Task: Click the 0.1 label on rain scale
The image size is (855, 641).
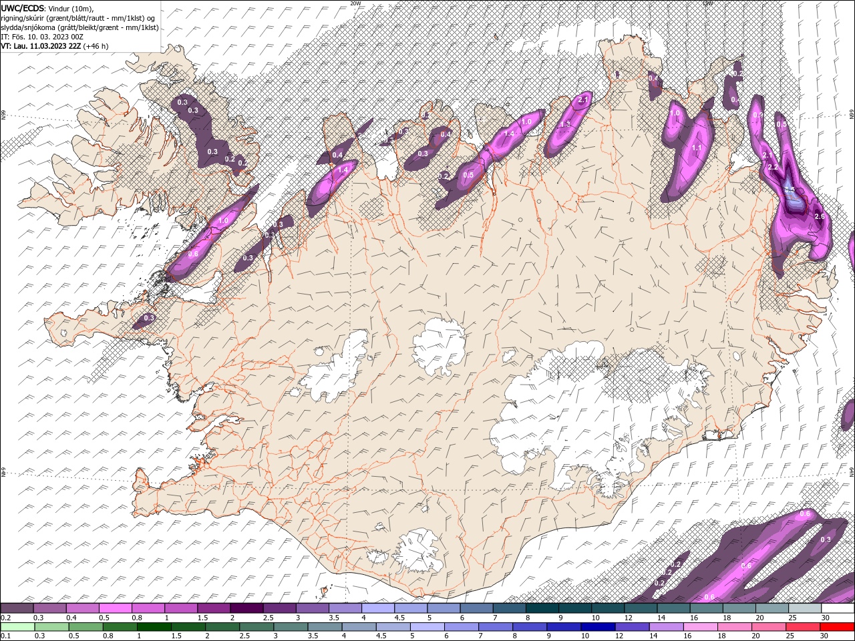Action: 5,636
